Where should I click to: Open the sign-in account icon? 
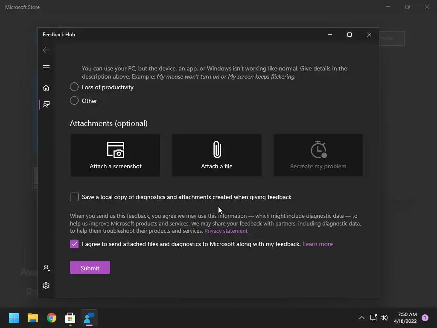46,268
